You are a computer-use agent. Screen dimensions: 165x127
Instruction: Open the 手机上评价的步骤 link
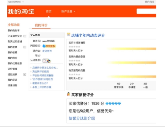pyautogui.click(x=42, y=87)
